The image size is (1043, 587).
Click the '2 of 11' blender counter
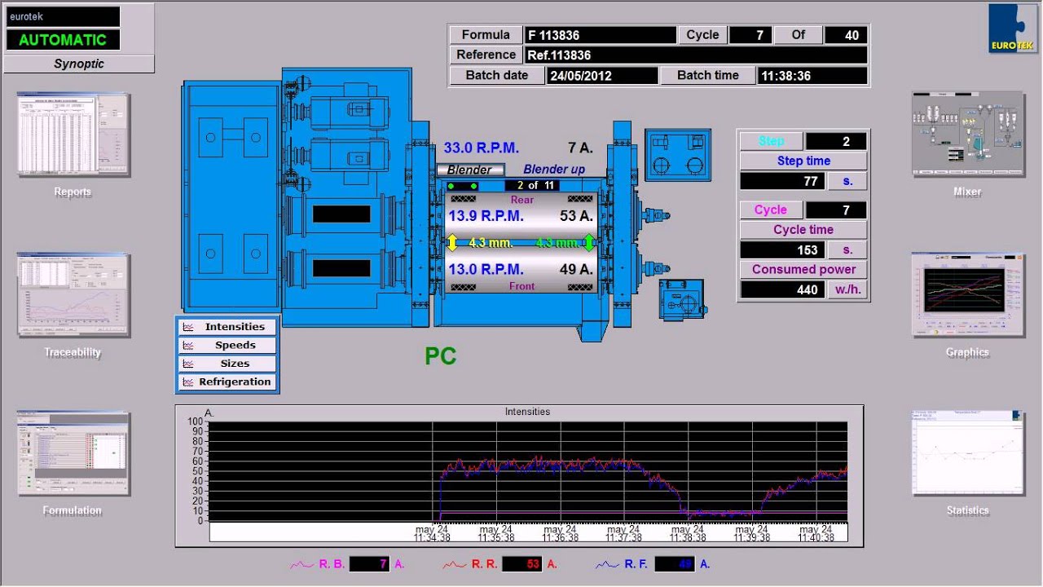tap(532, 186)
